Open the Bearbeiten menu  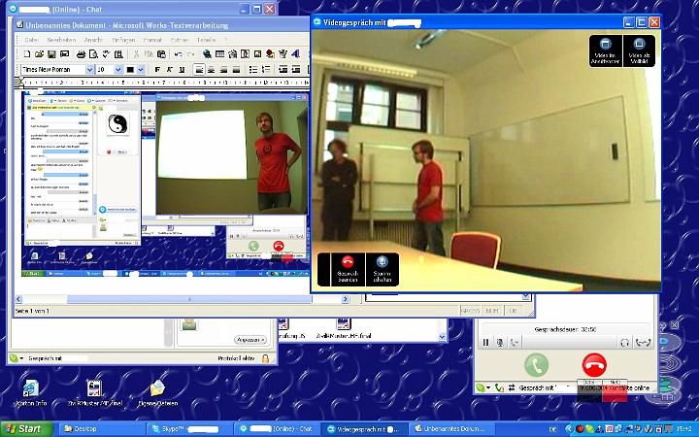coord(61,40)
